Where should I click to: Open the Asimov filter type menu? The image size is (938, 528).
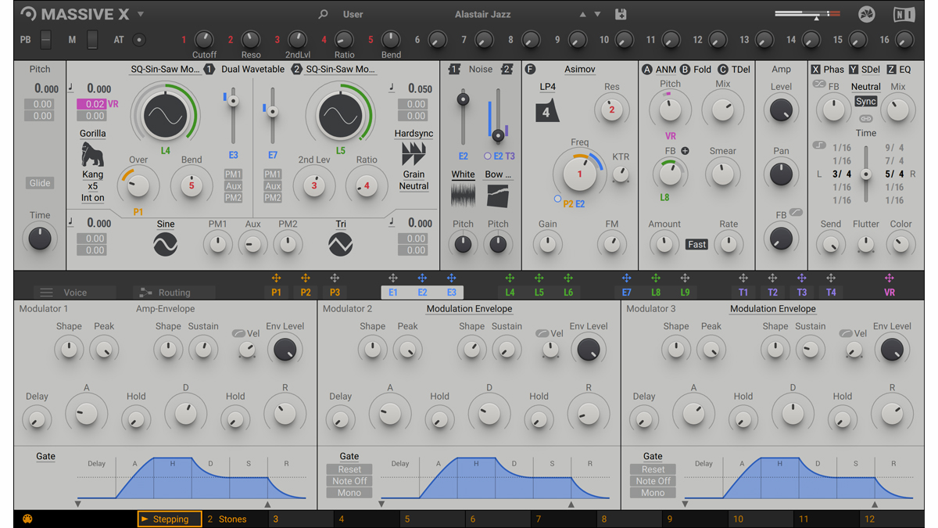click(x=580, y=70)
